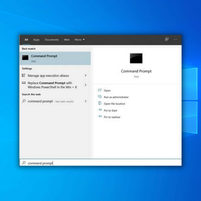Open Manage app execution aliases setting
The image size is (201, 201).
point(55,76)
